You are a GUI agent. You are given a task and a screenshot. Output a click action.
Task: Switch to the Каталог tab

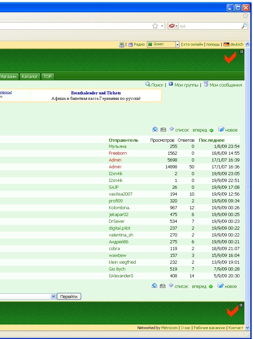pos(30,77)
